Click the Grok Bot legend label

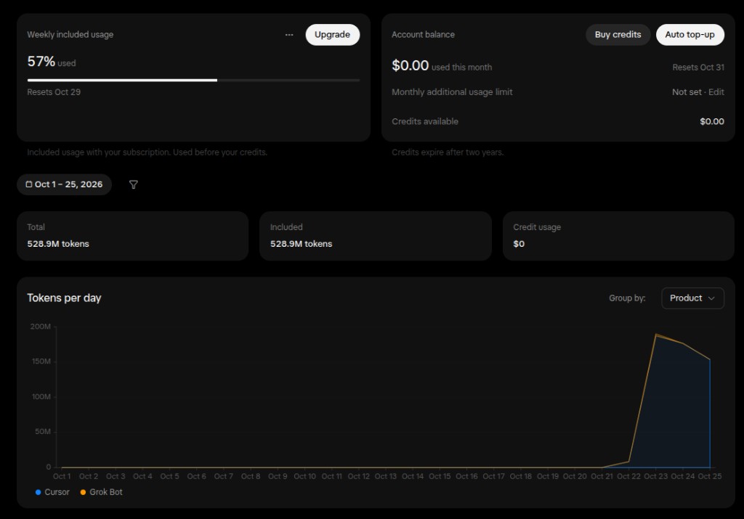(106, 492)
